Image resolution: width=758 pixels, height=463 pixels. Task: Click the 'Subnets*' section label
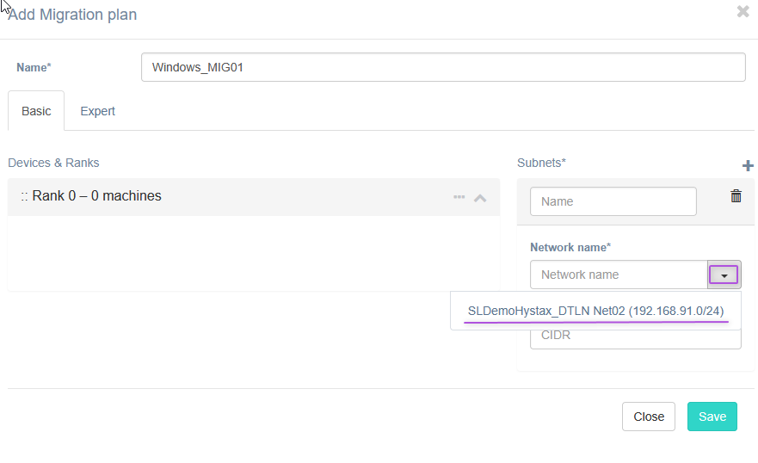(541, 163)
